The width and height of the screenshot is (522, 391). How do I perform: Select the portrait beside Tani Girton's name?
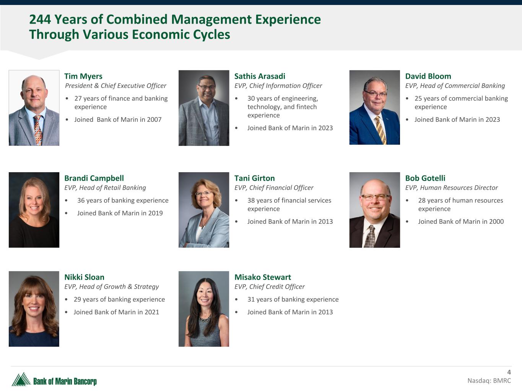coord(204,210)
